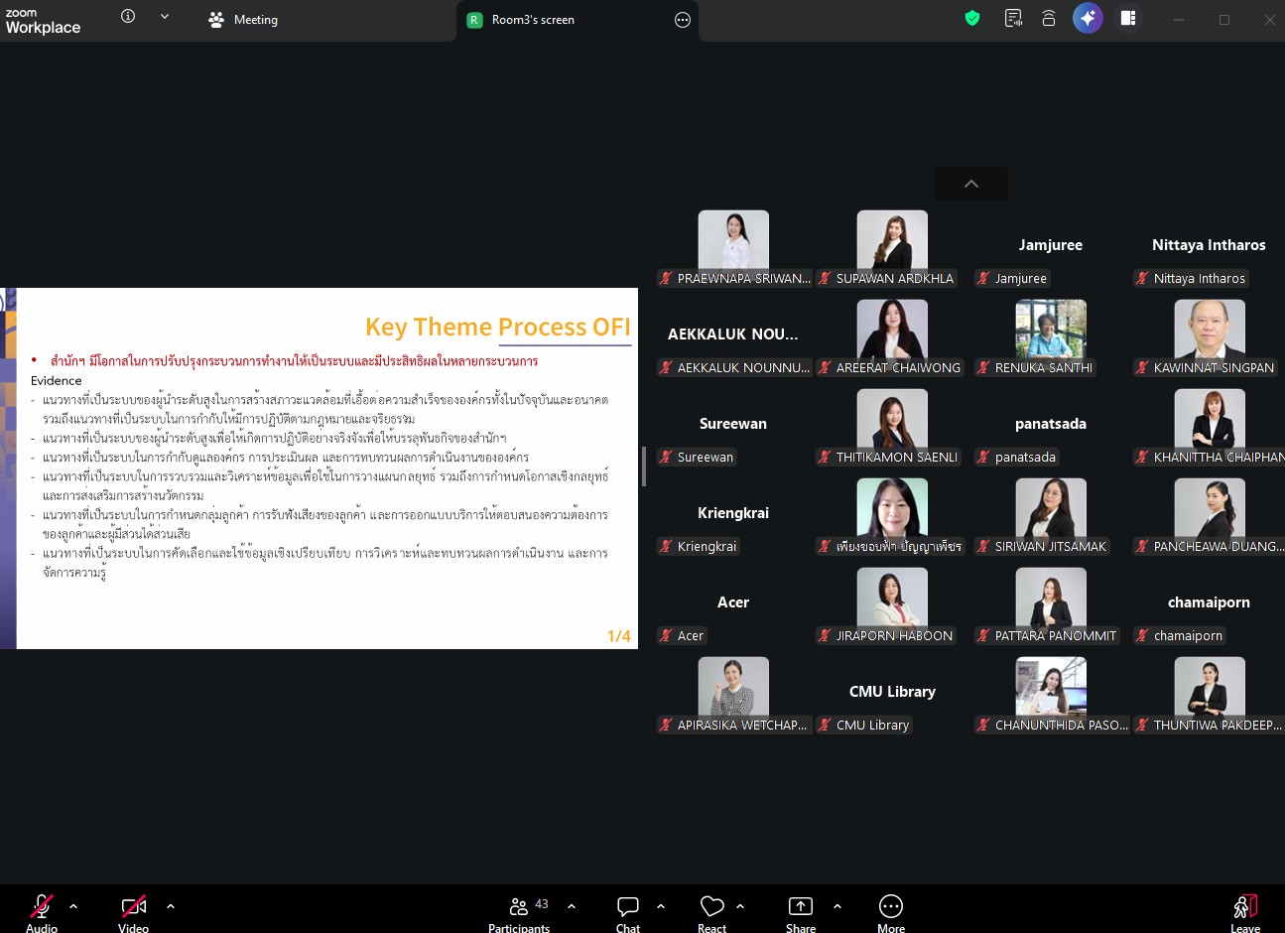Select the Room3's screen tab
The height and width of the screenshot is (933, 1285).
[532, 20]
